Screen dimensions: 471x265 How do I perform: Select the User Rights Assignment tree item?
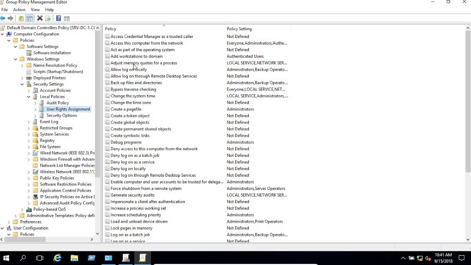(68, 109)
